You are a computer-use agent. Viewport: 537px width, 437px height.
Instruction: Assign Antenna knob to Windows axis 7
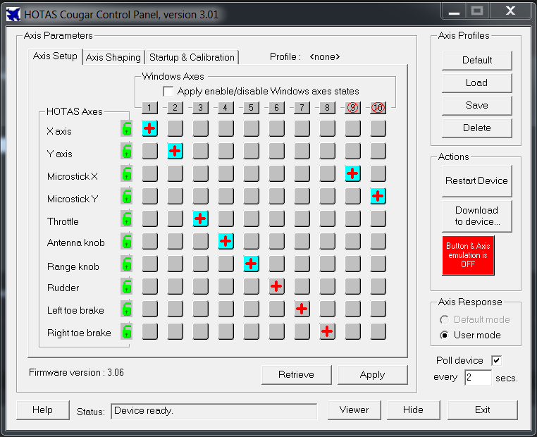(x=302, y=241)
